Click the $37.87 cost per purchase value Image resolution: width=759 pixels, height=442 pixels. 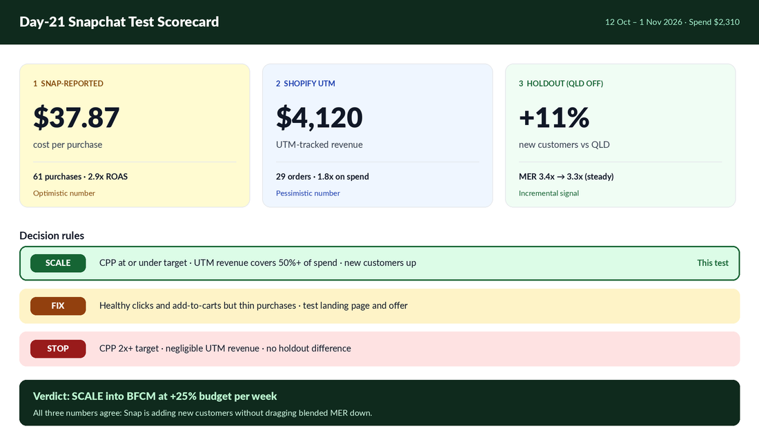76,117
